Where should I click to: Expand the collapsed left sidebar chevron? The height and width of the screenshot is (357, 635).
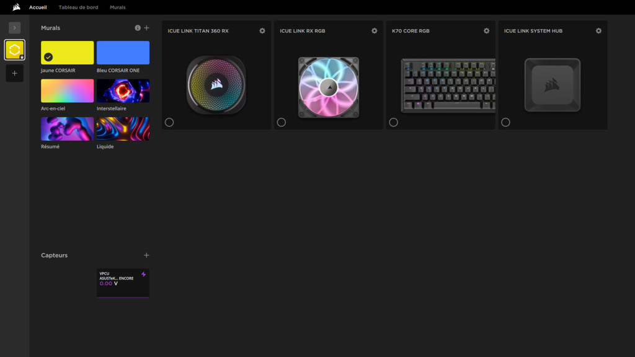click(x=14, y=27)
